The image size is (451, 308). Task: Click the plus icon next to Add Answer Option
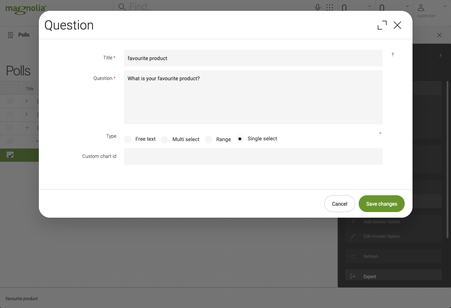coord(353,221)
